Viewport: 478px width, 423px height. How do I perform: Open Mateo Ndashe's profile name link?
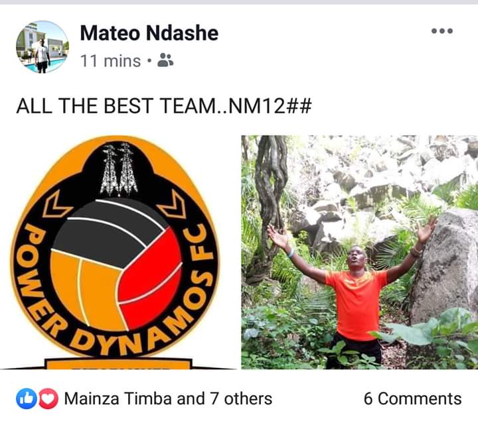tap(149, 33)
